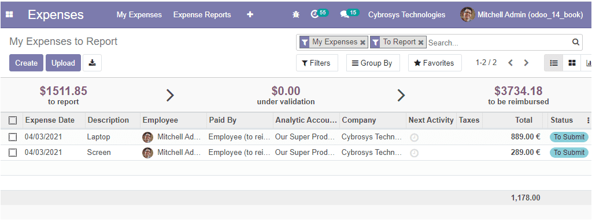Expand the Filters dropdown
The width and height of the screenshot is (592, 220).
pos(316,63)
